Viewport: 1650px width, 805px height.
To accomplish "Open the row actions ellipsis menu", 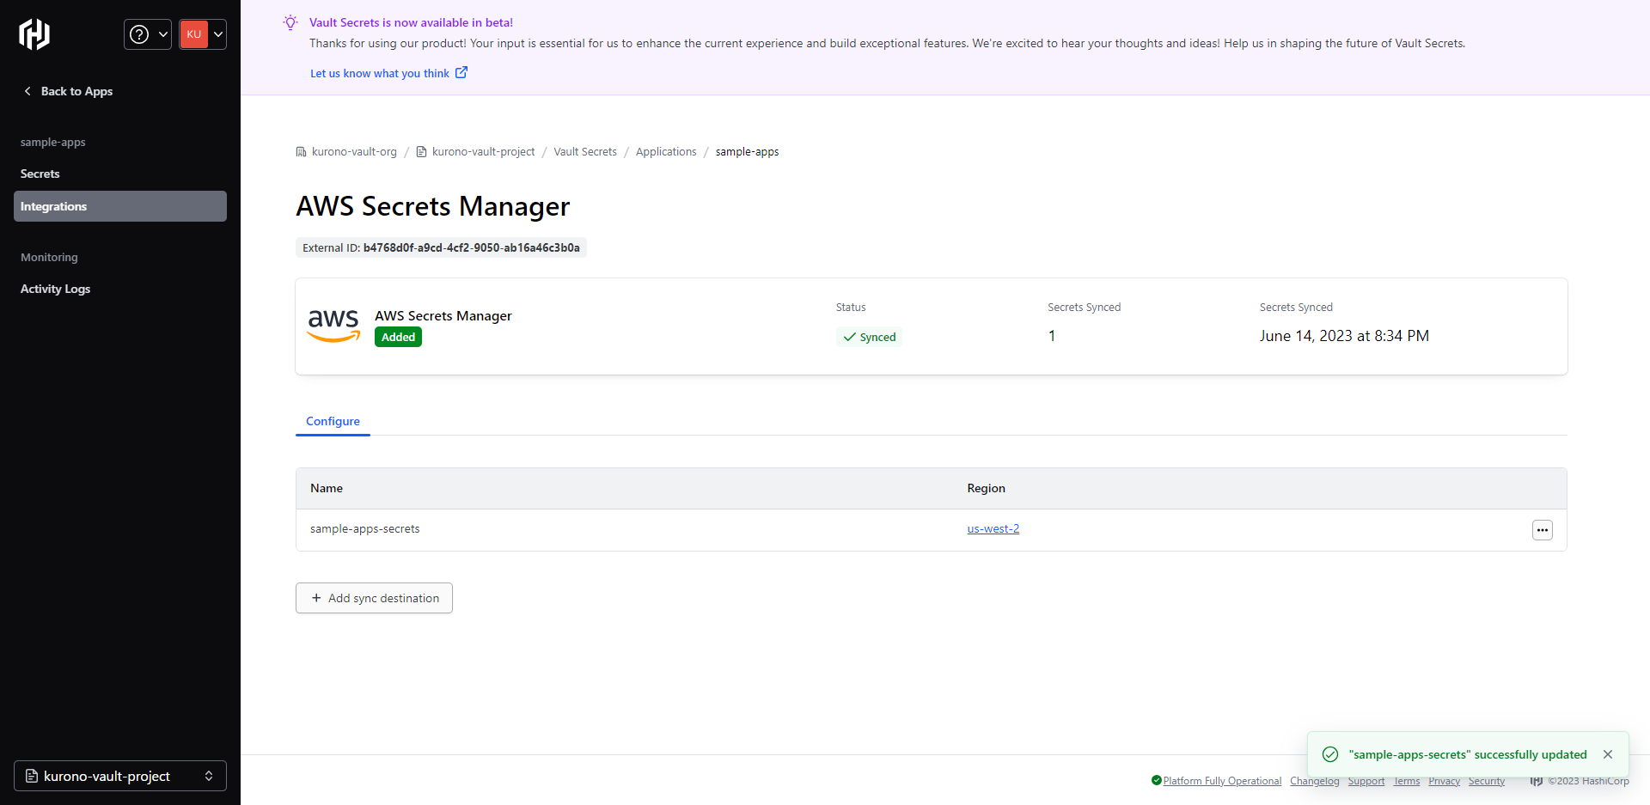I will pos(1543,530).
